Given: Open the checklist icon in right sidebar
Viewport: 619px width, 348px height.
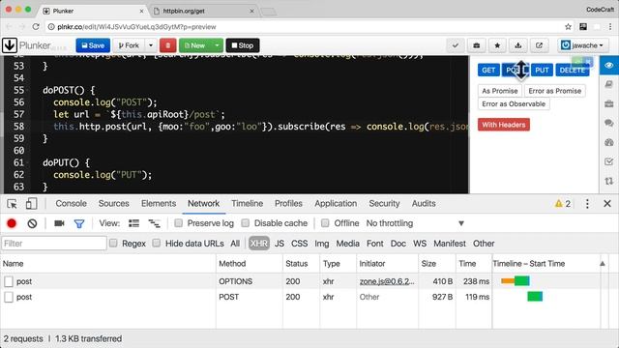Looking at the screenshot, I should coord(608,161).
